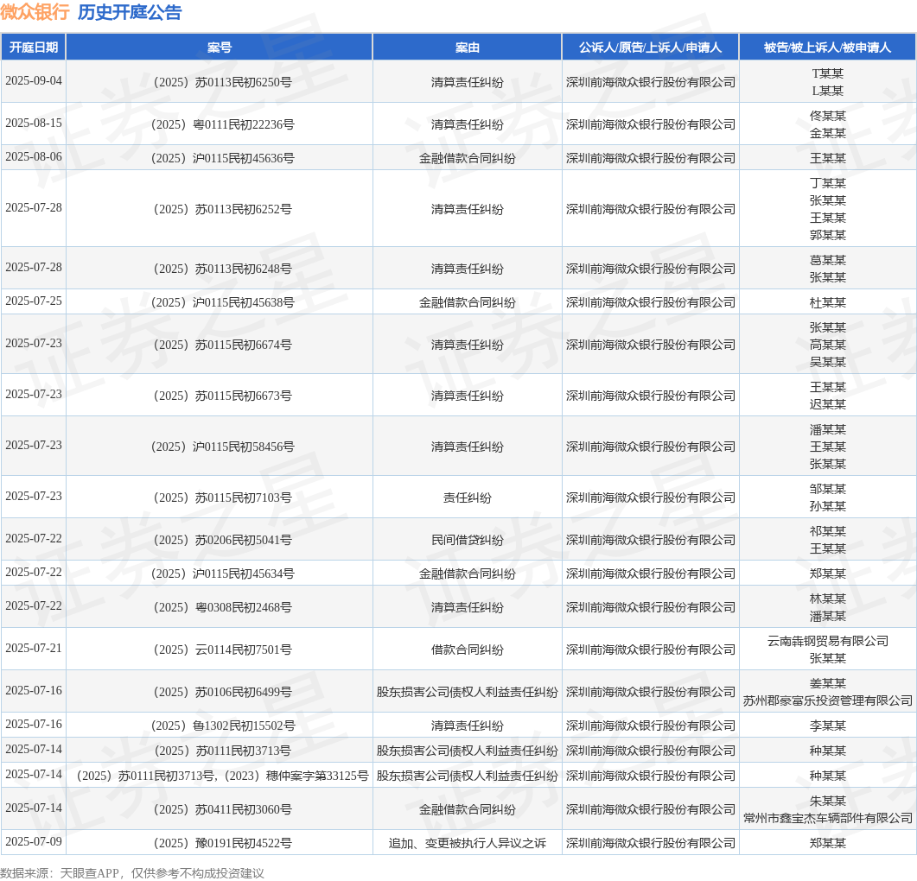Viewport: 917px width, 881px height.
Task: Click the 数据来源 footer note
Action: pos(132,873)
